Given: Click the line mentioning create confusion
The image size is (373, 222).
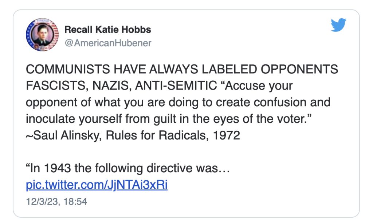Looking at the screenshot, I should (x=178, y=102).
